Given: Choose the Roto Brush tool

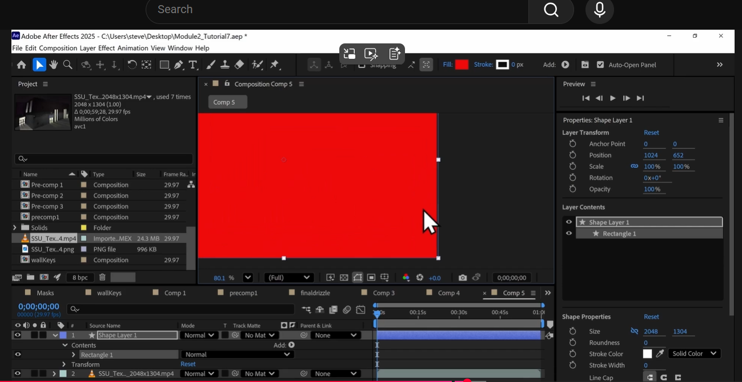Looking at the screenshot, I should (x=259, y=65).
